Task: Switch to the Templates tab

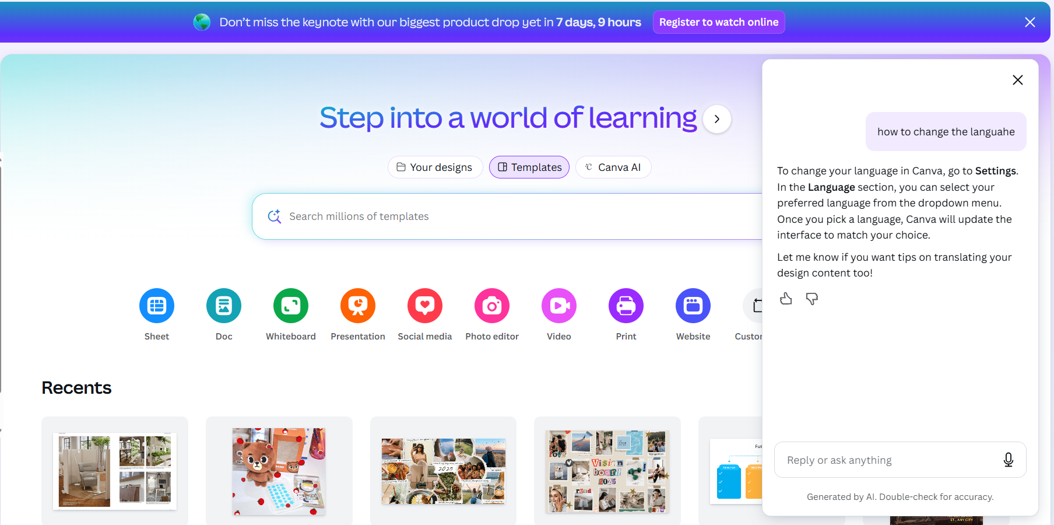Action: pos(529,167)
